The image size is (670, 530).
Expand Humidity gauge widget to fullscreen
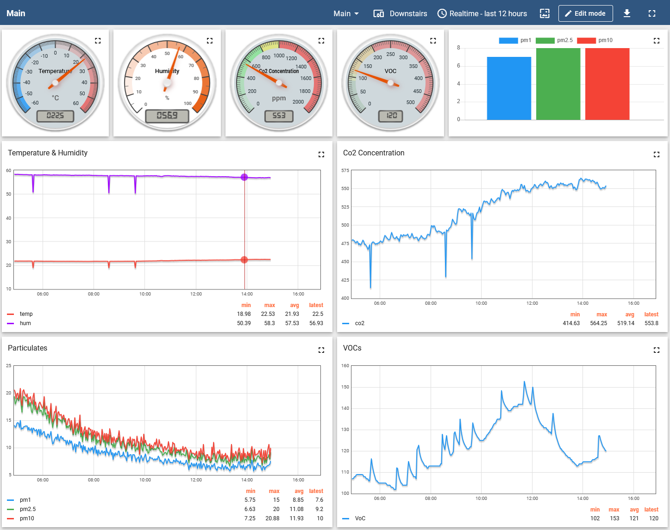[210, 41]
